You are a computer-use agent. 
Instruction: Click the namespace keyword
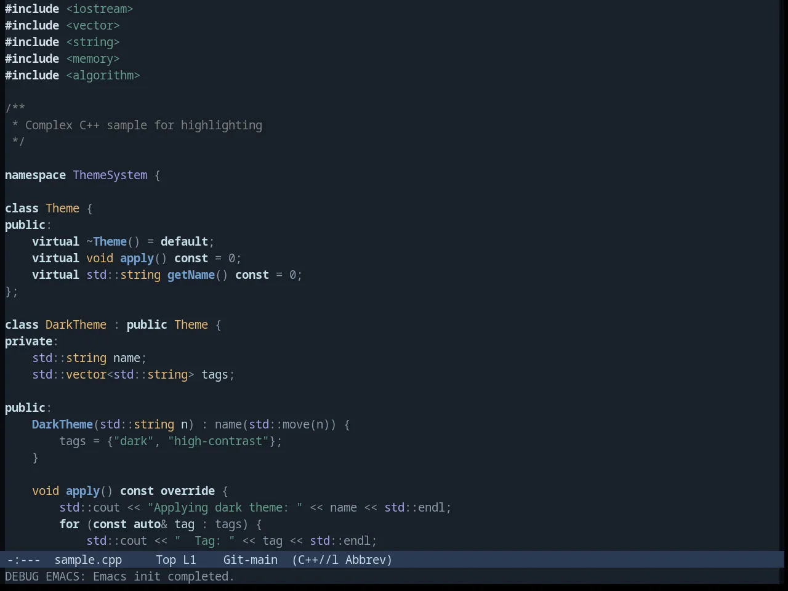pos(35,175)
